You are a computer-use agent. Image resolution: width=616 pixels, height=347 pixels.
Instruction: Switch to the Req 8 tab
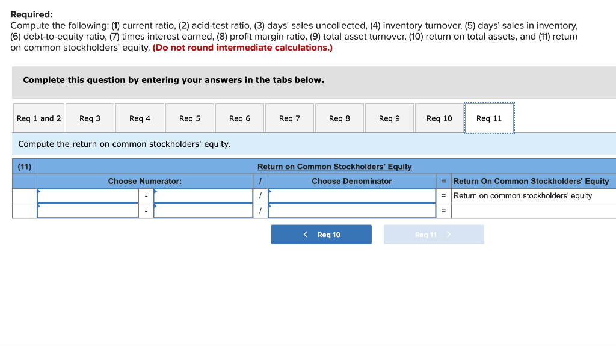[x=339, y=118]
